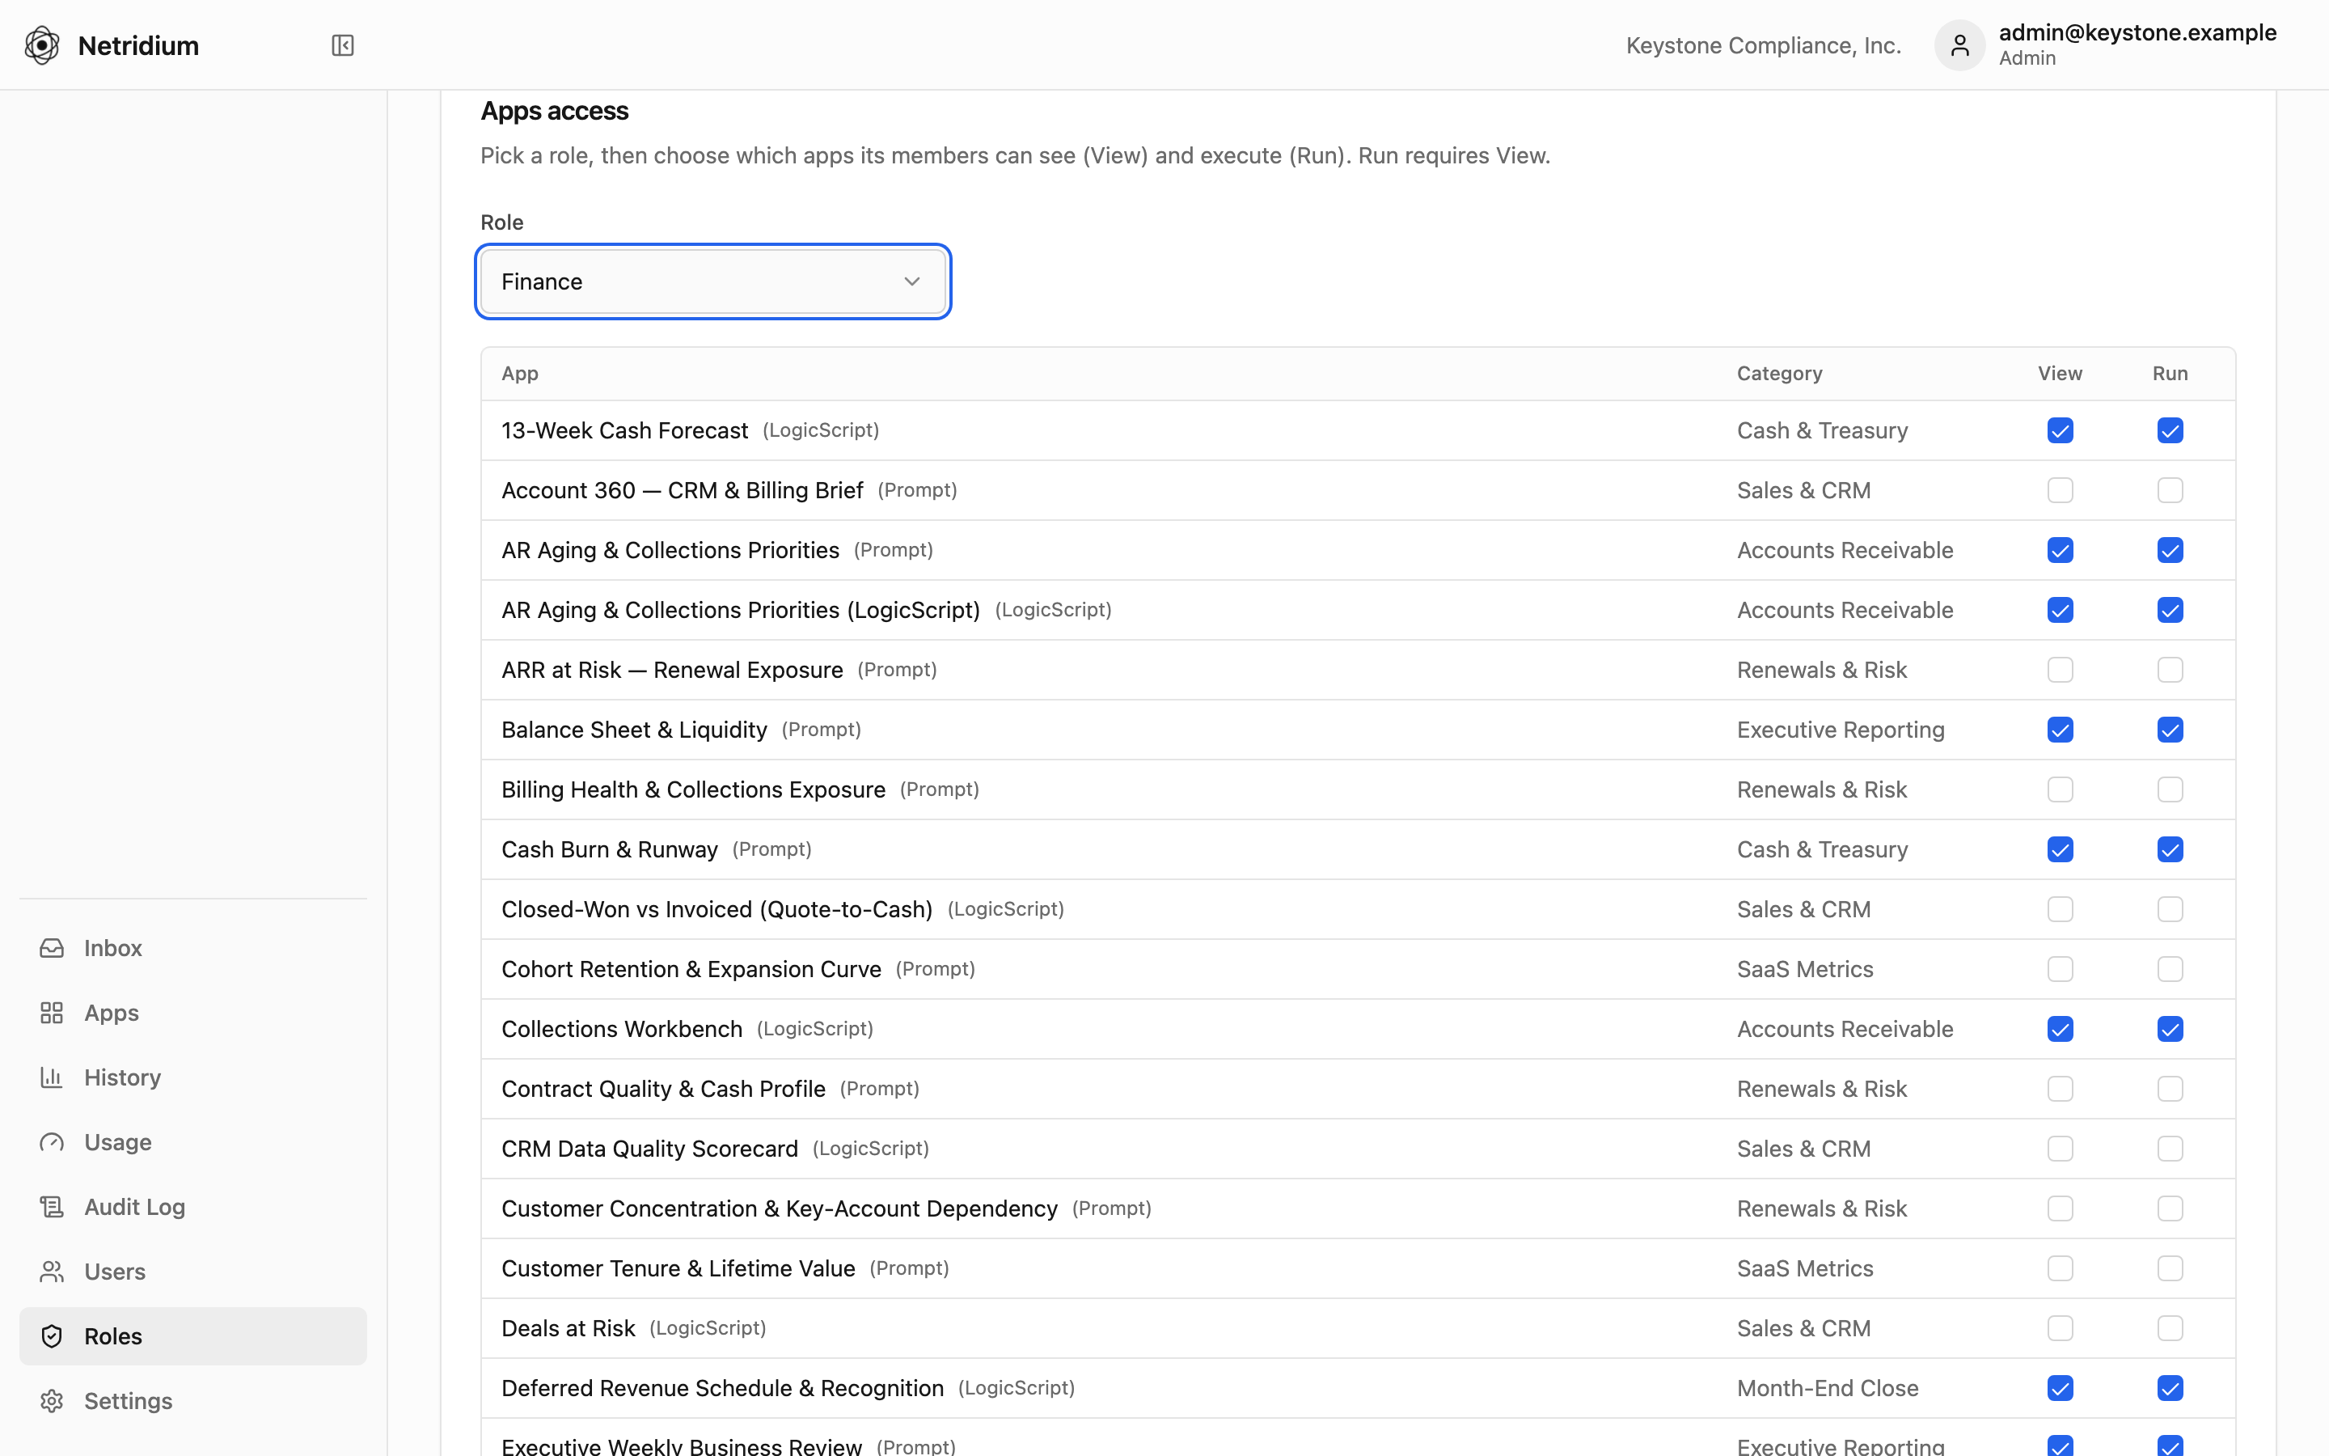Viewport: 2329px width, 1456px height.
Task: Collapse the sidebar with the panel toggle icon
Action: pos(343,45)
